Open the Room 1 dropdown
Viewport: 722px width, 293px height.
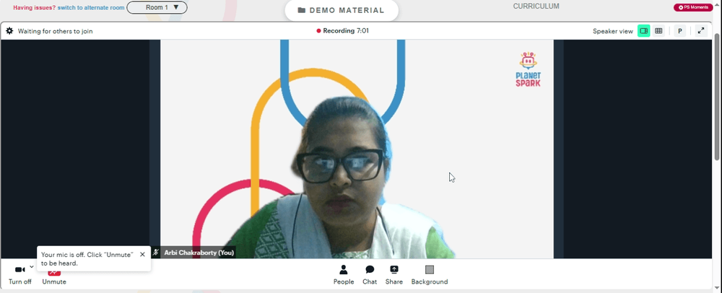point(157,7)
